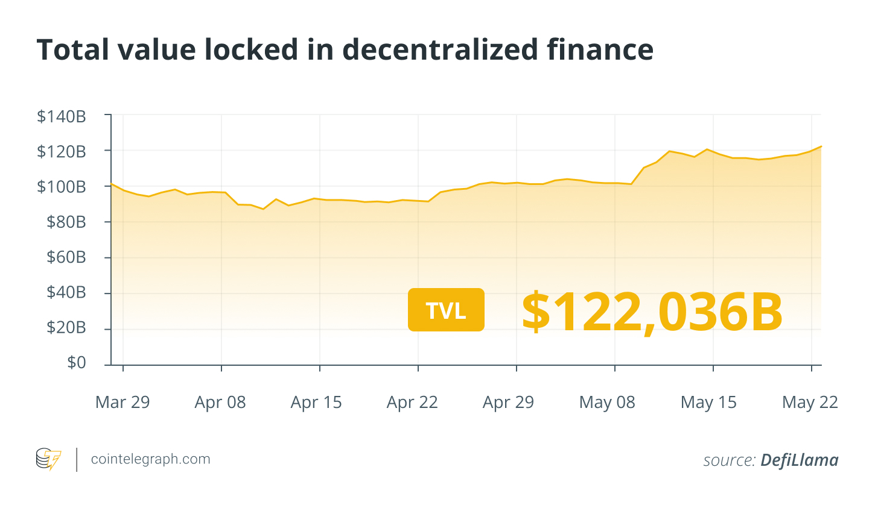This screenshot has height=508, width=875.
Task: Click the Cointelegraph coin logo icon
Action: click(48, 459)
